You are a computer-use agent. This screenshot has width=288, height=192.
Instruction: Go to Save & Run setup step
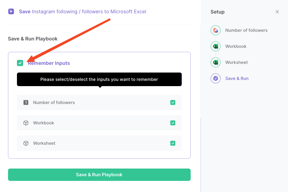[x=237, y=78]
